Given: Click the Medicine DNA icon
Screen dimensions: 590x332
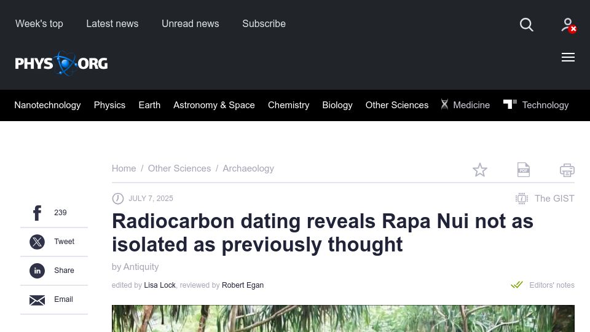Looking at the screenshot, I should click(444, 105).
